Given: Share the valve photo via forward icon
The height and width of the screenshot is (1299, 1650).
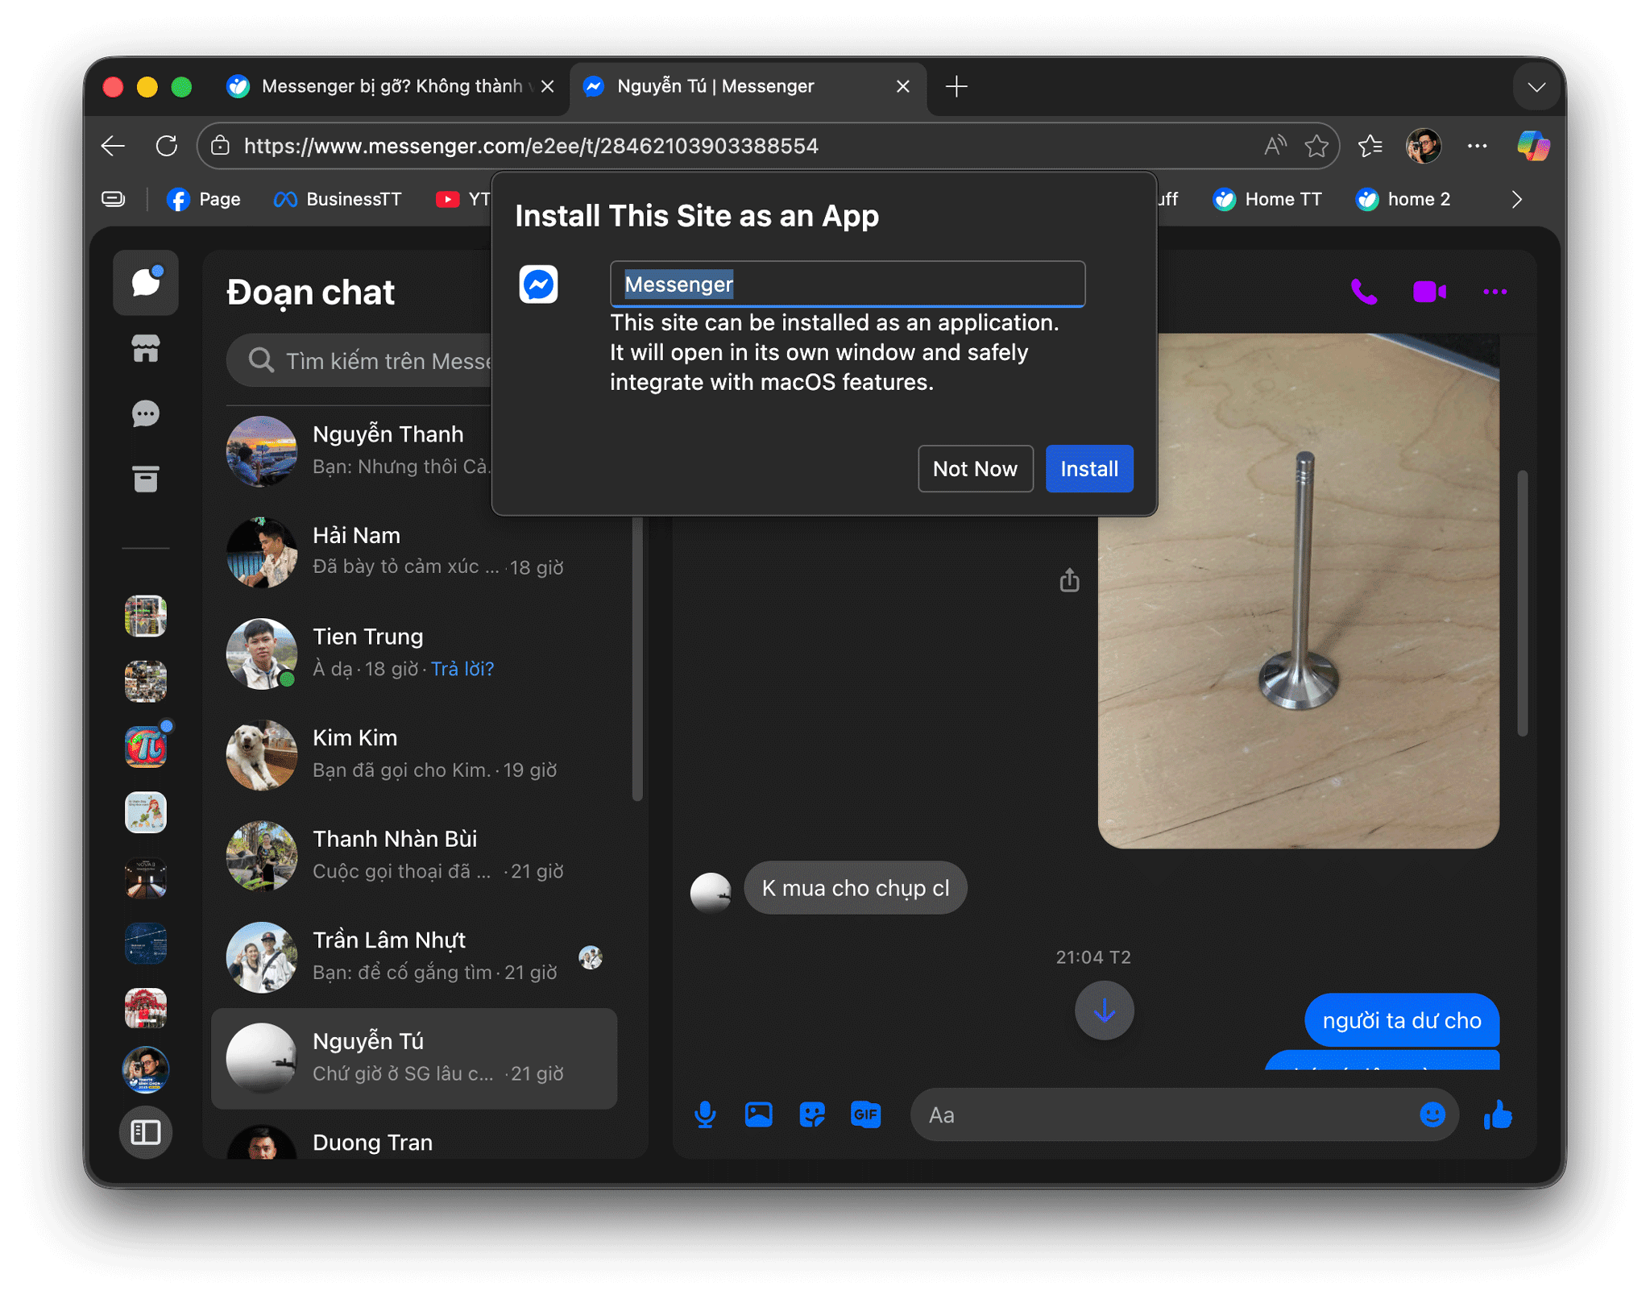Looking at the screenshot, I should 1069,580.
